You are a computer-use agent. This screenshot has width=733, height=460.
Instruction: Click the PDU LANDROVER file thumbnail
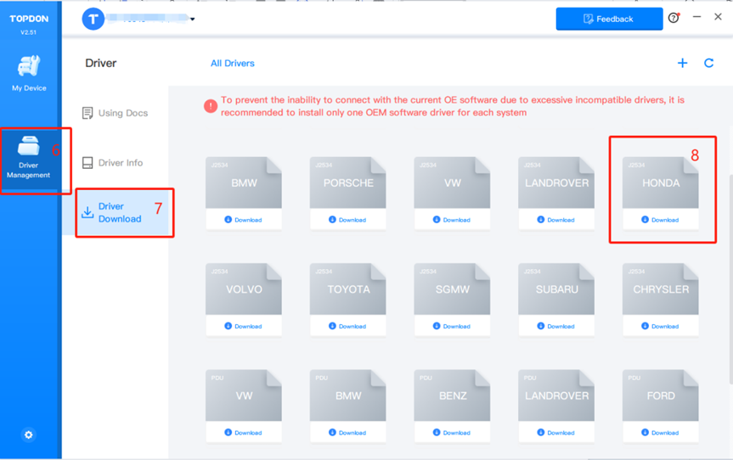(556, 395)
